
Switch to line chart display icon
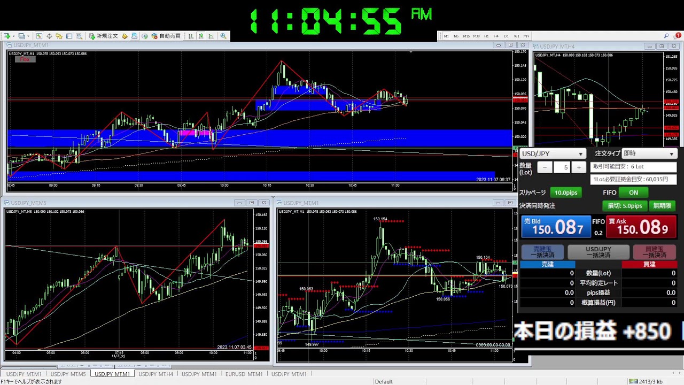pyautogui.click(x=211, y=36)
